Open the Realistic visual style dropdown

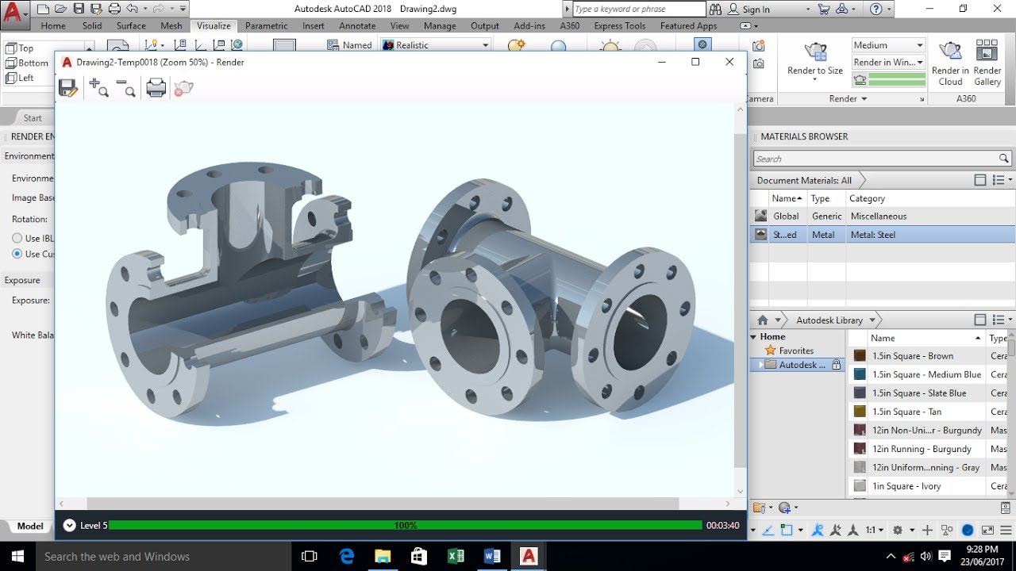[x=436, y=45]
